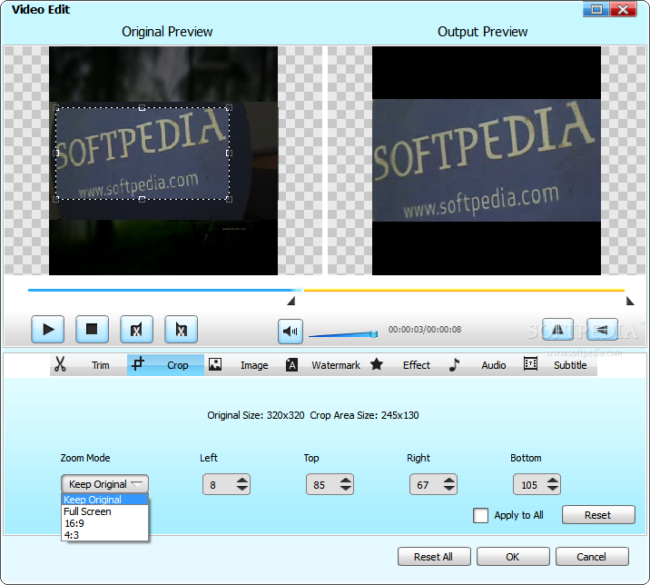Cancel the Video Edit dialog
The image size is (650, 585).
pyautogui.click(x=592, y=556)
